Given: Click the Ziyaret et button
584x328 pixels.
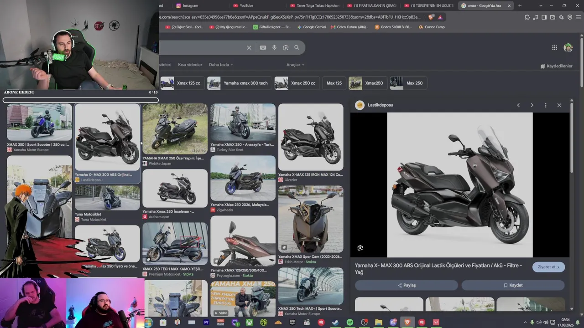Looking at the screenshot, I should [x=548, y=267].
